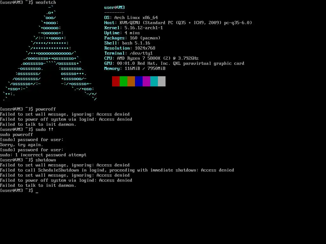Screen dimensions: 326x244
Task: Click the 'poweroff' command at the prompt
Action: point(46,109)
